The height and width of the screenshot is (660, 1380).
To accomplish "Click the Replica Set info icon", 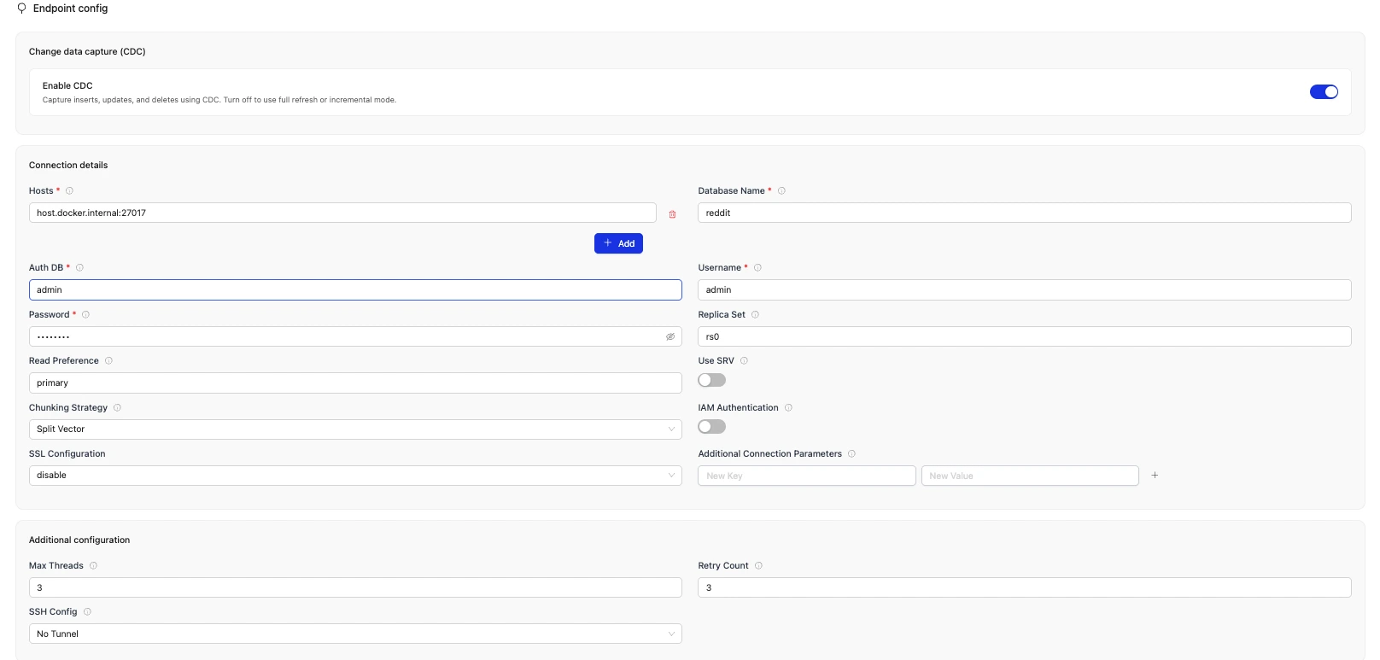I will click(755, 315).
